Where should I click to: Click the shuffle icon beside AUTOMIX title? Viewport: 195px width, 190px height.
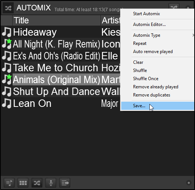click(x=8, y=8)
